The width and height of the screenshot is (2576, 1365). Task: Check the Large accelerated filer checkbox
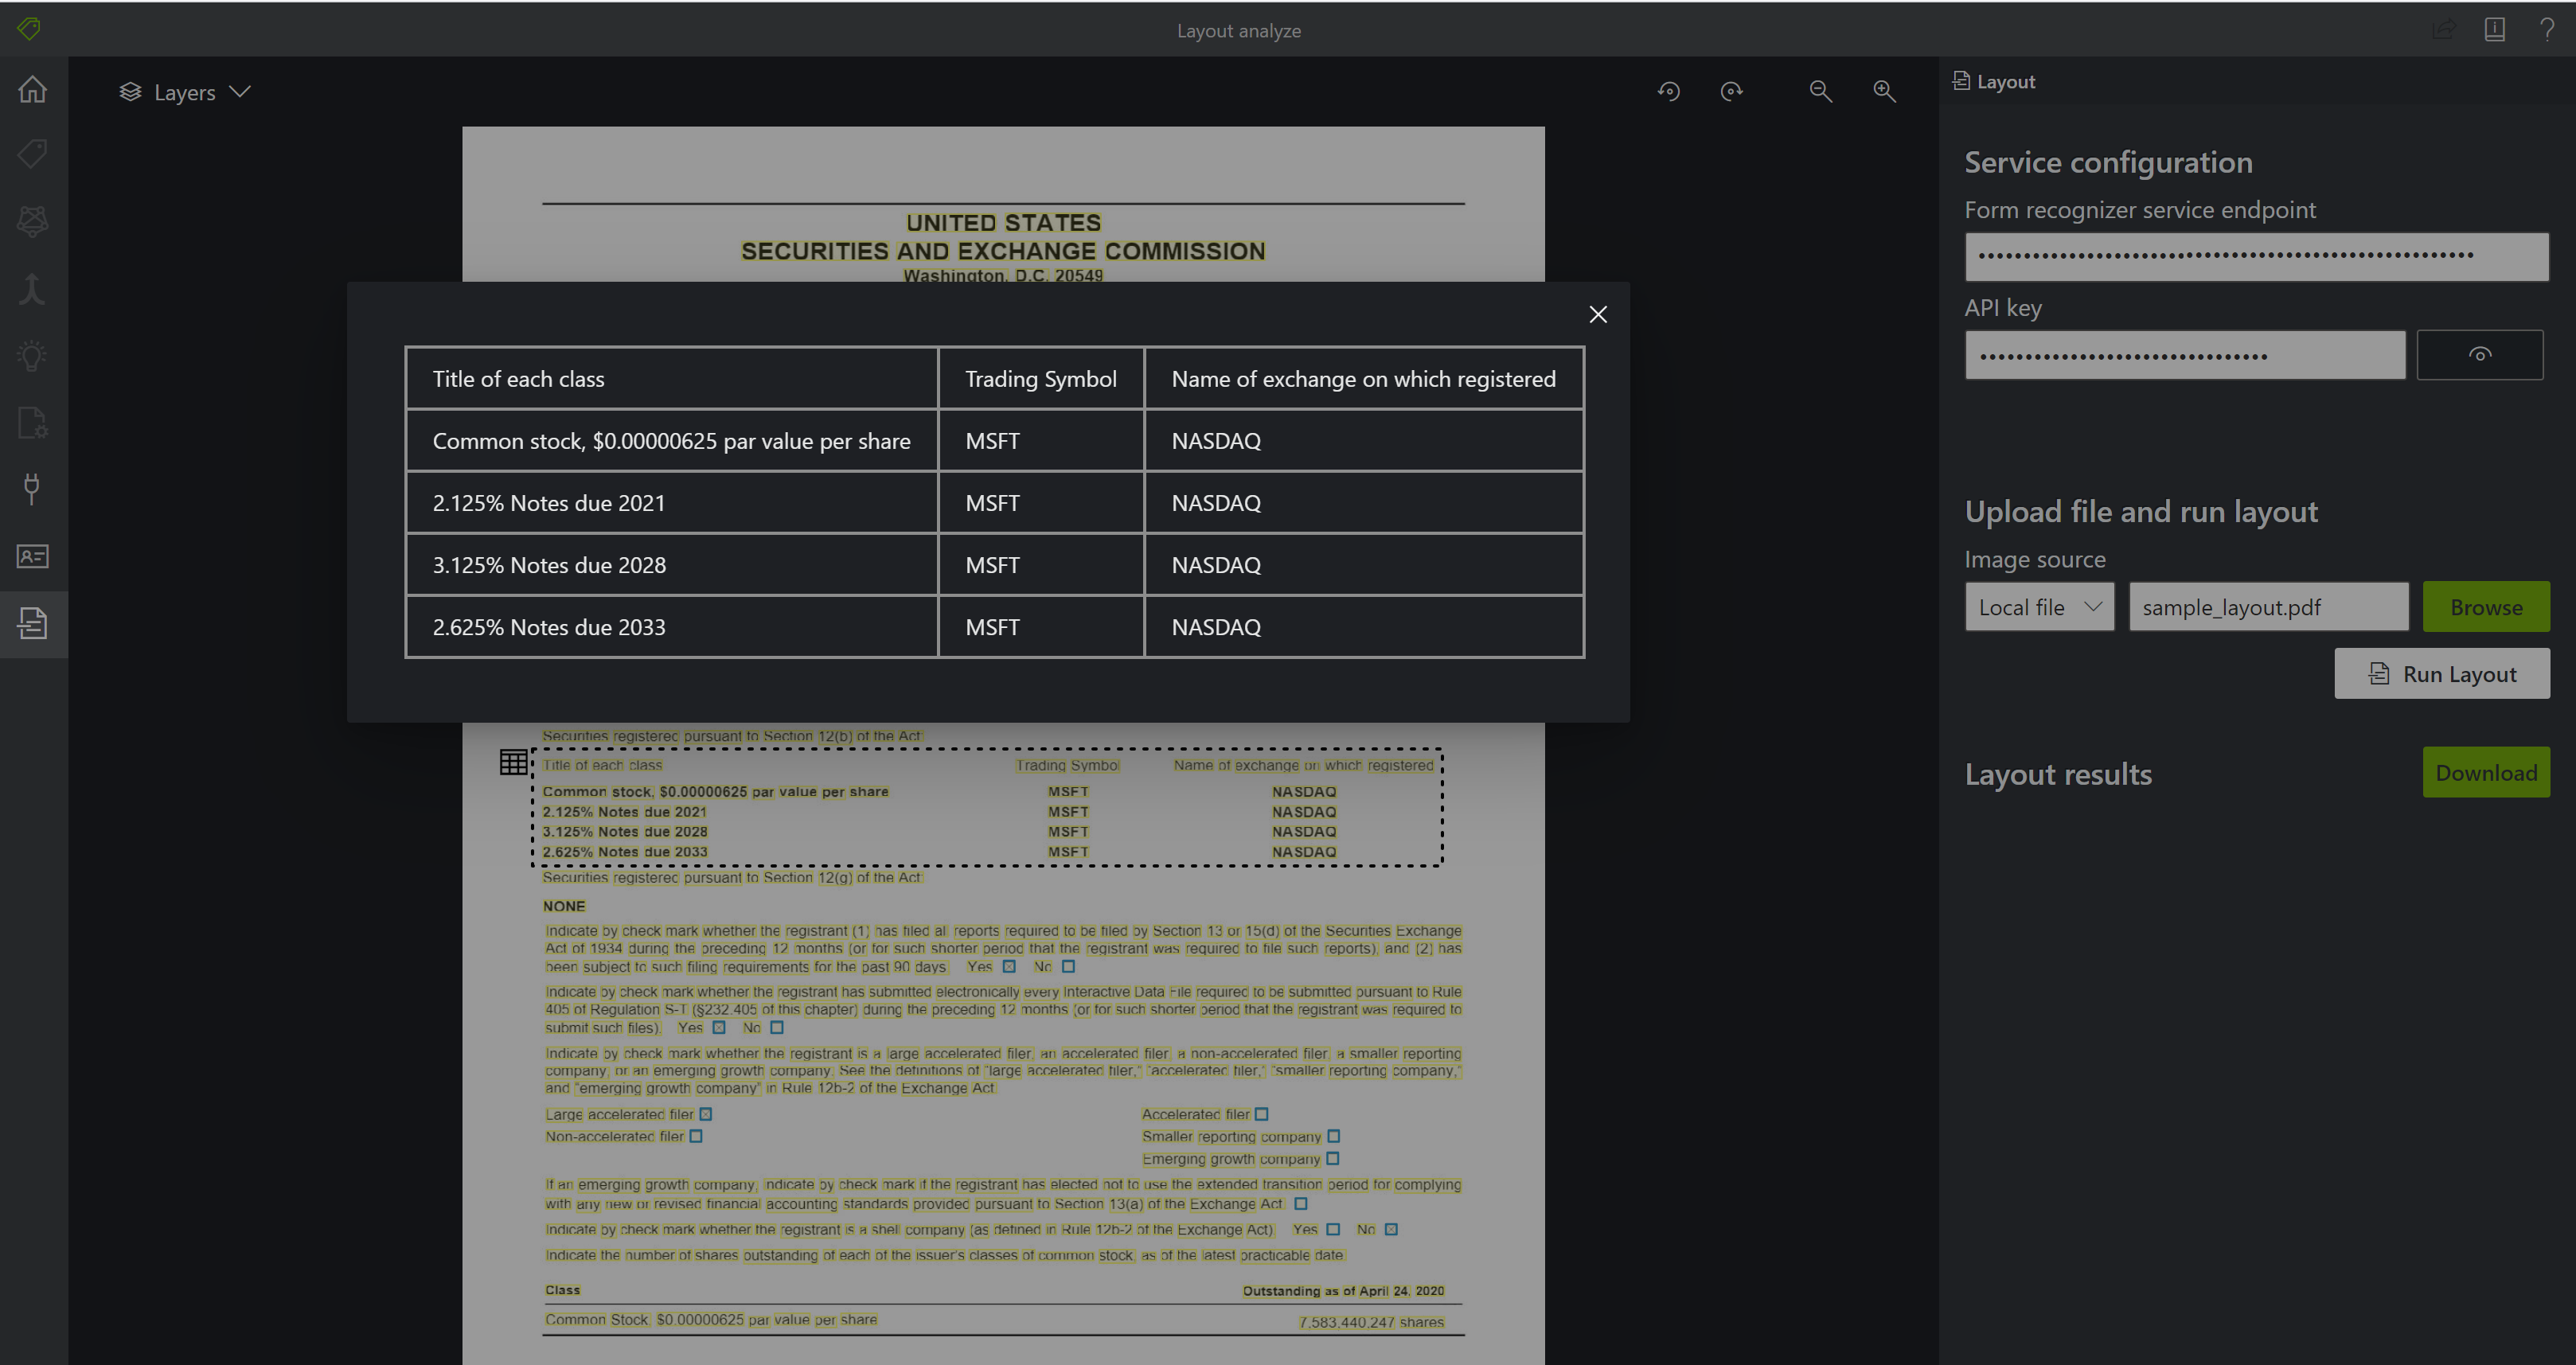click(706, 1114)
